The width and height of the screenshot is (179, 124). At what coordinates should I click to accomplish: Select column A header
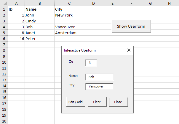click(x=16, y=3)
